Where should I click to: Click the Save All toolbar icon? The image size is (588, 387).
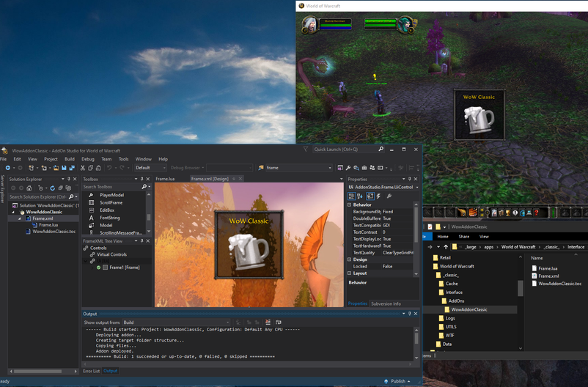coord(72,168)
